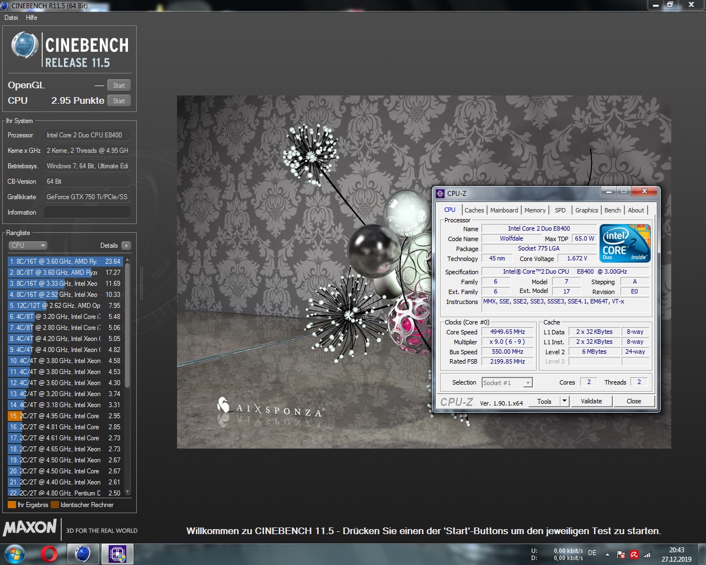
Task: Switch the DE keyboard language indicator
Action: click(x=592, y=552)
